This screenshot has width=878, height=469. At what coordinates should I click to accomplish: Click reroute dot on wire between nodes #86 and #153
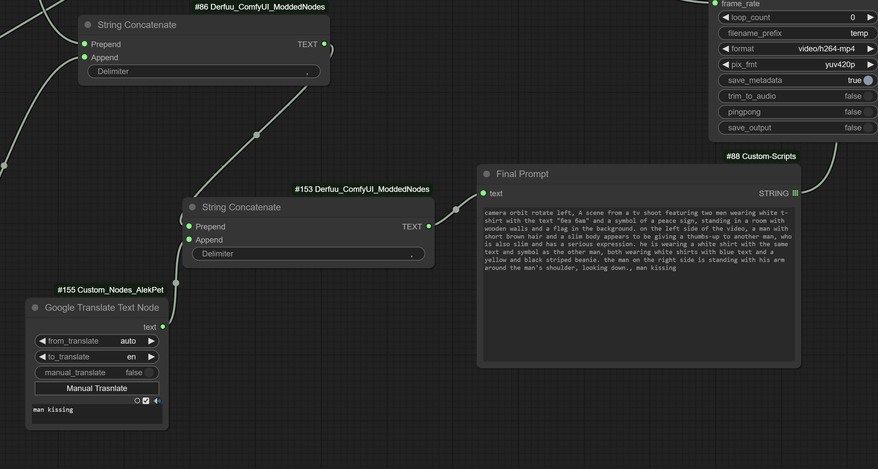(x=257, y=135)
